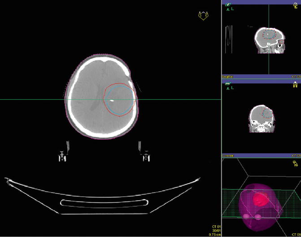Select the cyan inner contour on axial slice
Image resolution: width=301 pixels, height=237 pixels.
pyautogui.click(x=133, y=98)
